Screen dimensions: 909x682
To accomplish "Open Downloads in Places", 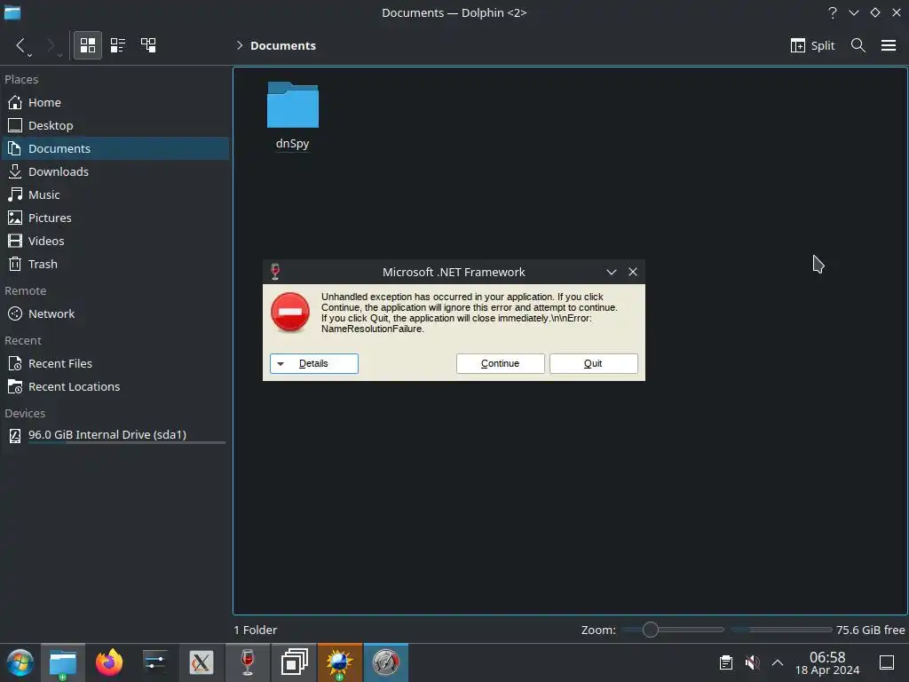I will [x=115, y=171].
